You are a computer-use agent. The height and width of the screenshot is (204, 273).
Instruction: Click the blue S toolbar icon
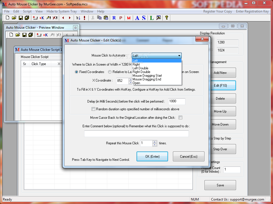point(144,18)
